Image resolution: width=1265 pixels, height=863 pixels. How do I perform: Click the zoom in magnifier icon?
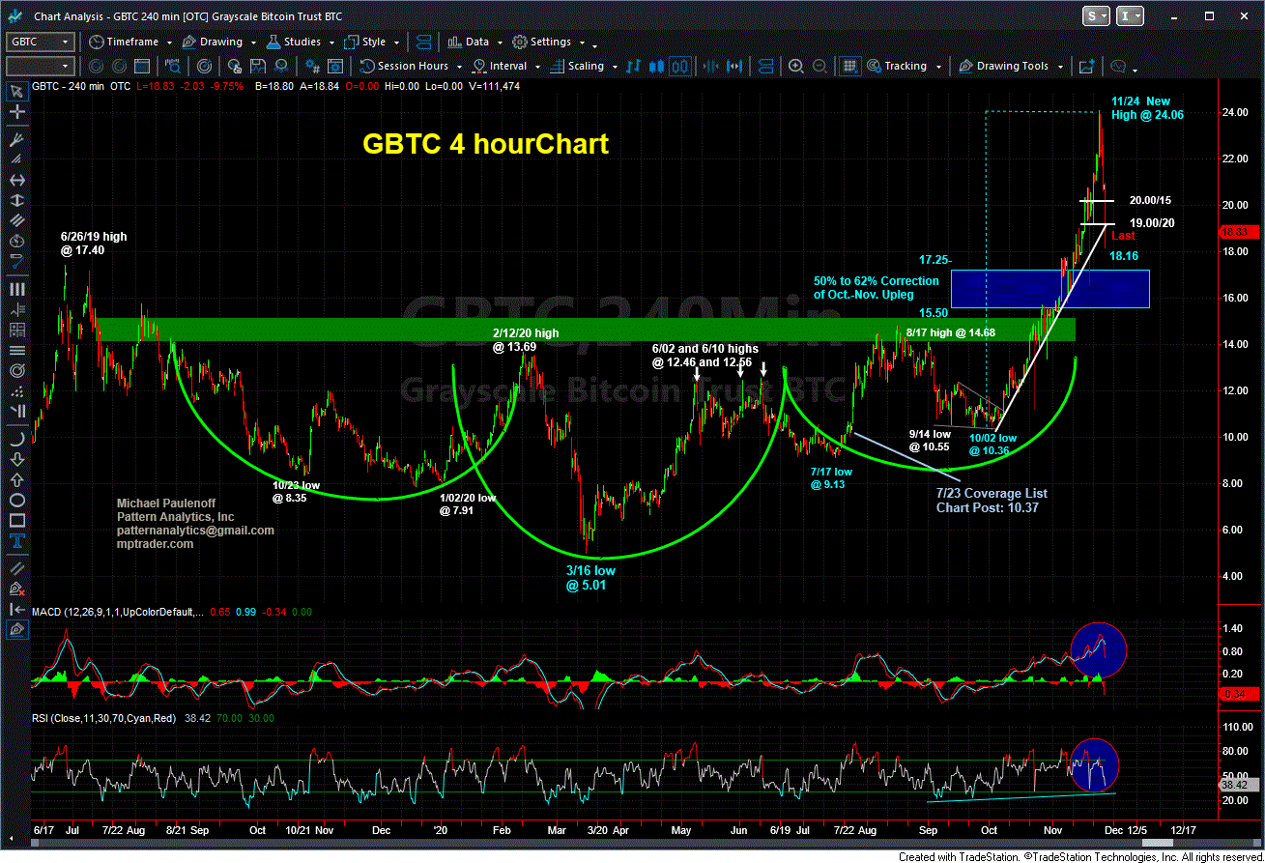coord(795,67)
